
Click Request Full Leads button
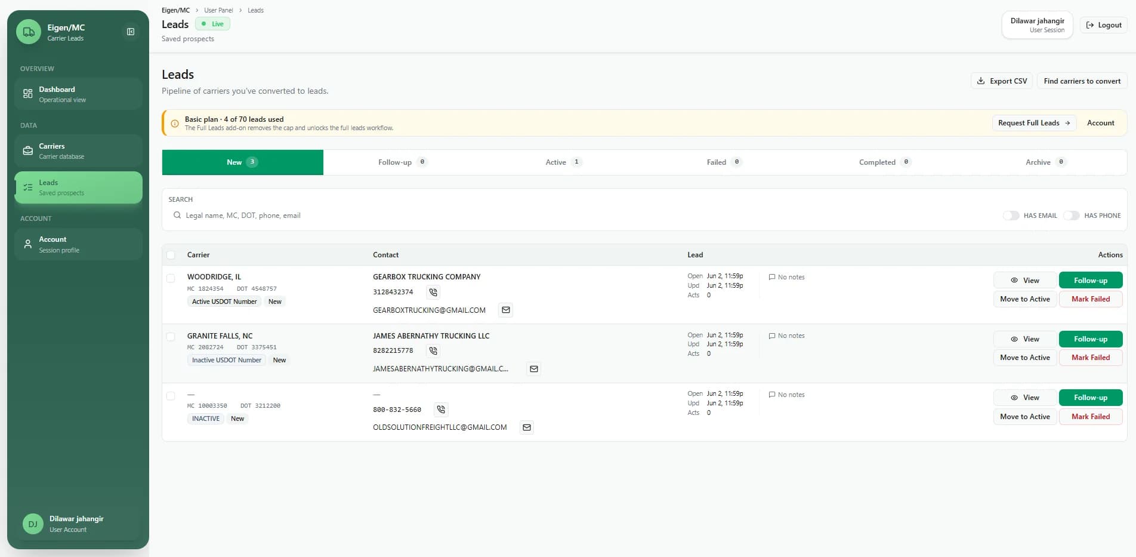[1034, 123]
